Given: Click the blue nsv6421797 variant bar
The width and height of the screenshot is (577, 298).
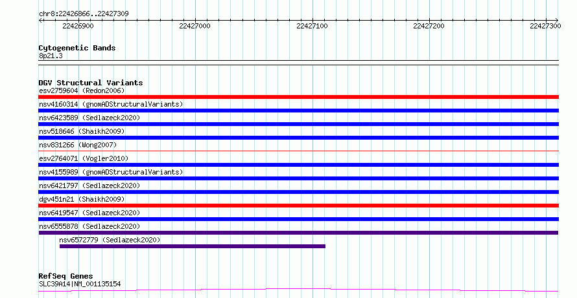Looking at the screenshot, I should pyautogui.click(x=298, y=192).
